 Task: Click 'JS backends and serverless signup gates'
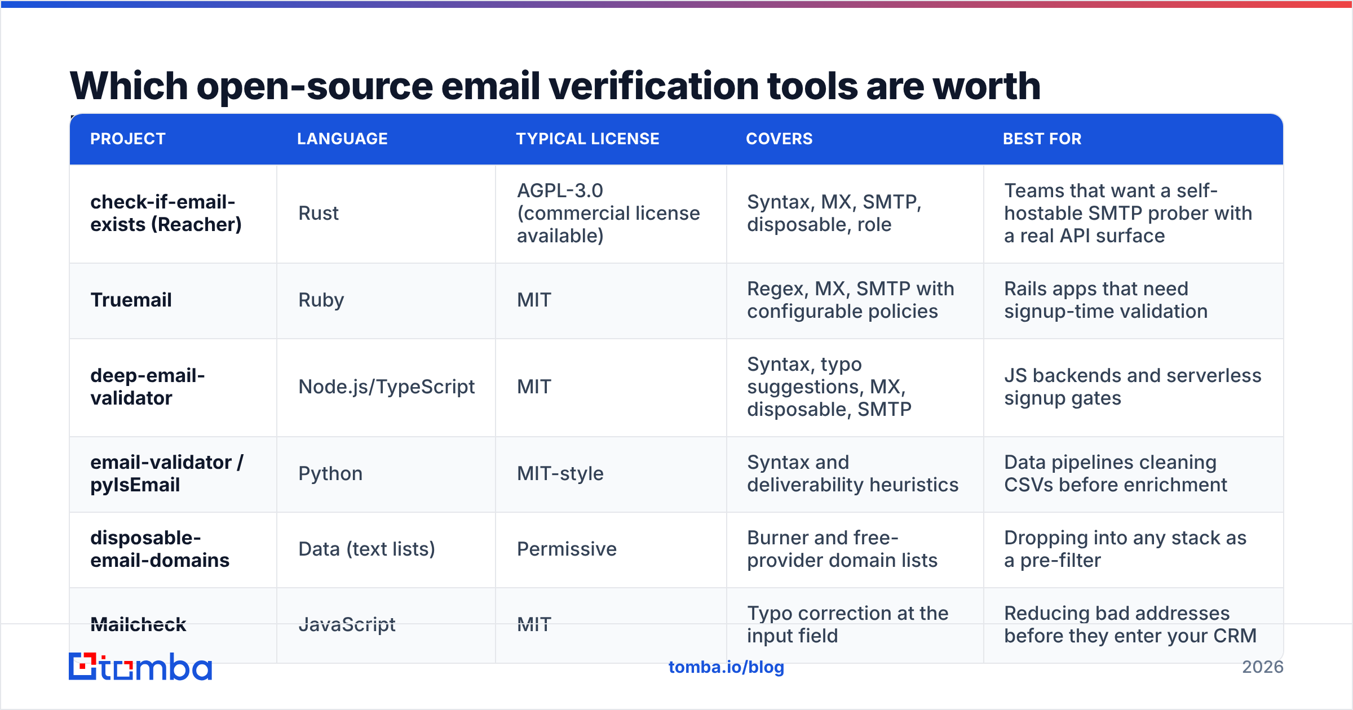click(x=1133, y=387)
